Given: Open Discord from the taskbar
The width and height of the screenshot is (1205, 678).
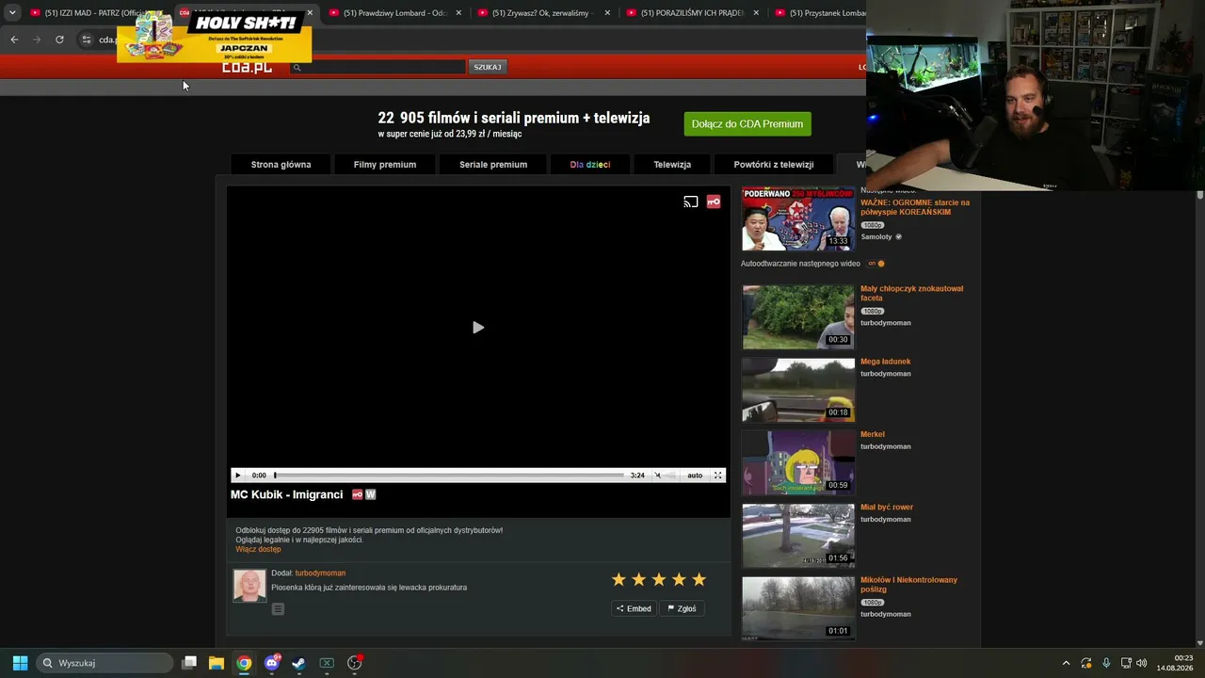Looking at the screenshot, I should 272,663.
